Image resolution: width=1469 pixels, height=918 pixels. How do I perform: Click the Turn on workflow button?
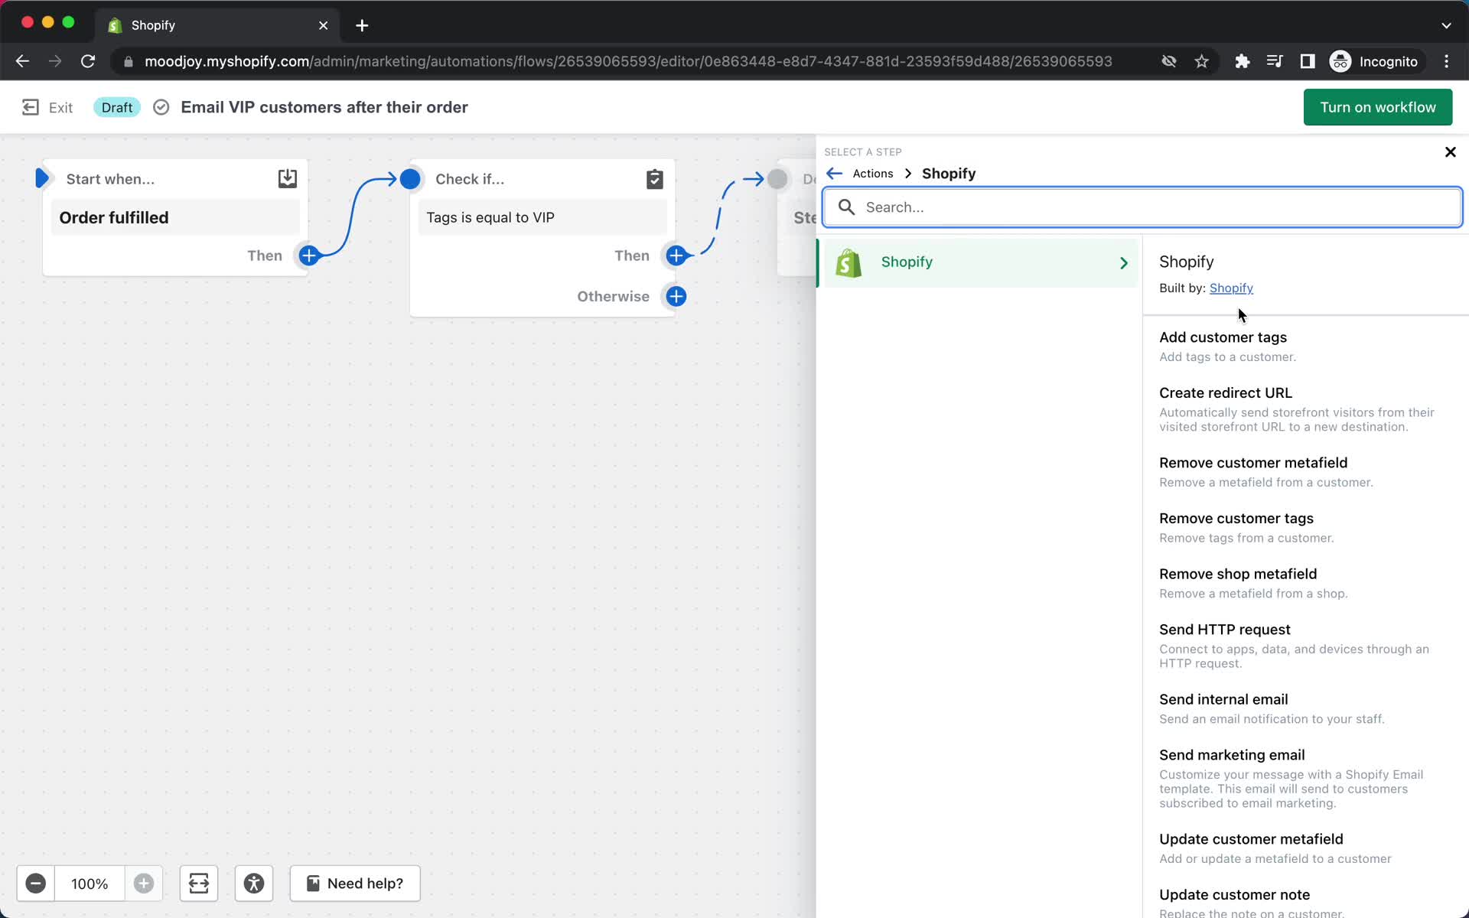point(1378,107)
